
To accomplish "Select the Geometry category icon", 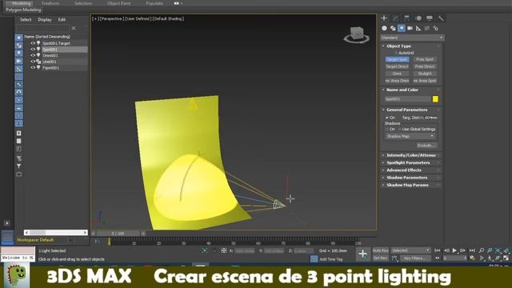I will point(384,29).
